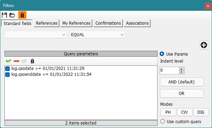Decrease the indent level stepper

(x=181, y=72)
